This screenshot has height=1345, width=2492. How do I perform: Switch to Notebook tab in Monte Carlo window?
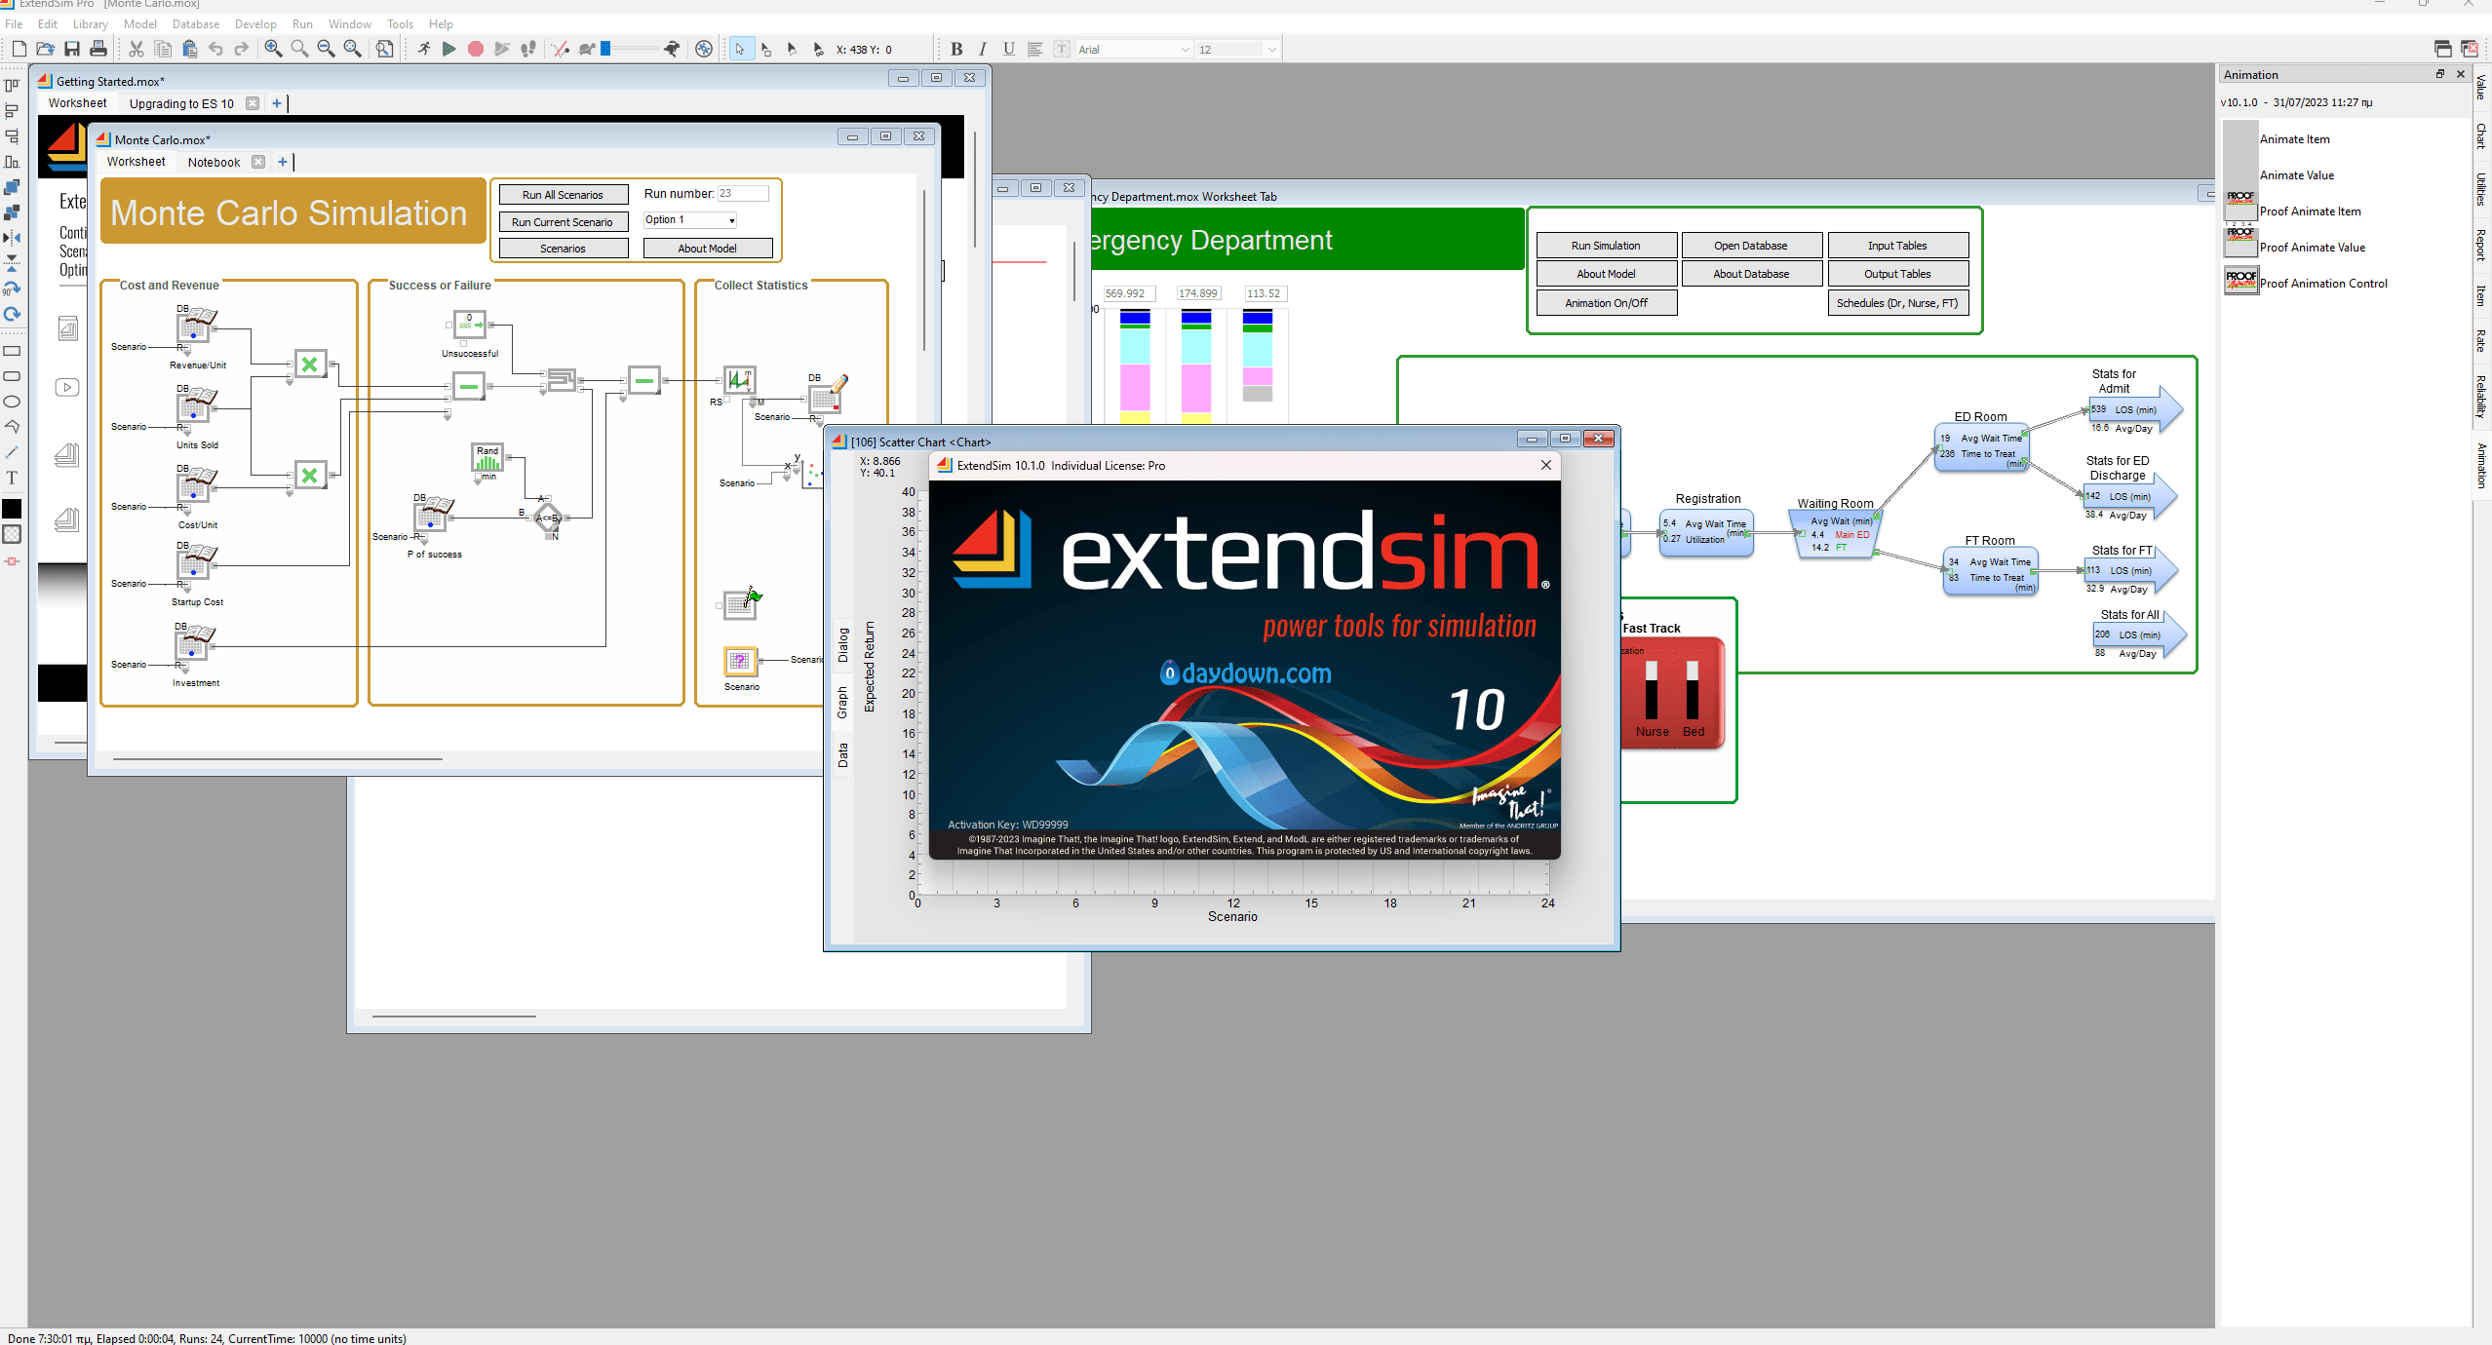(x=214, y=162)
